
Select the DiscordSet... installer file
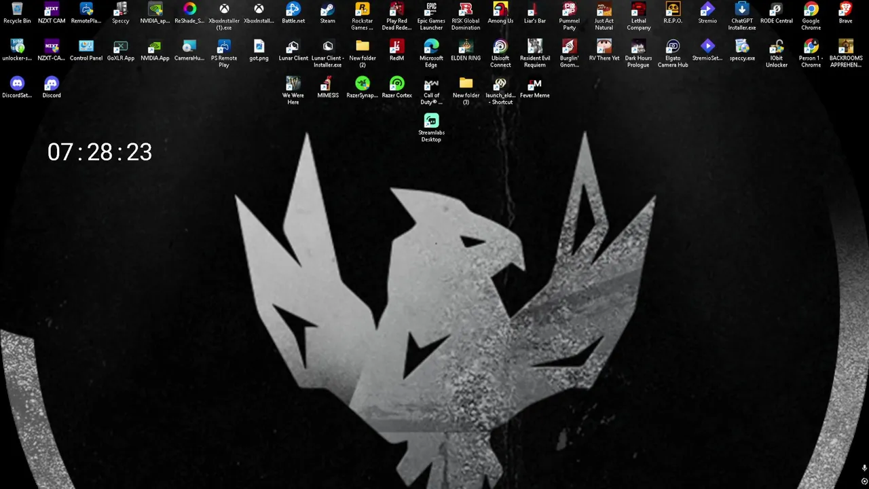pos(17,88)
